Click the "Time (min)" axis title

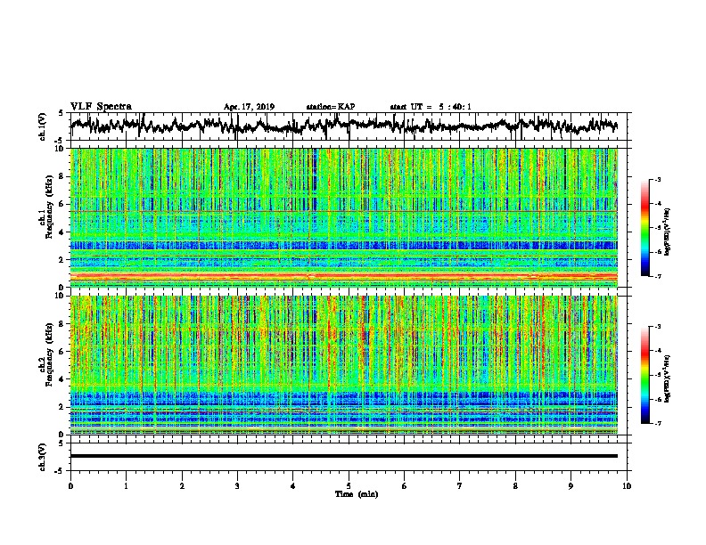pos(357,494)
